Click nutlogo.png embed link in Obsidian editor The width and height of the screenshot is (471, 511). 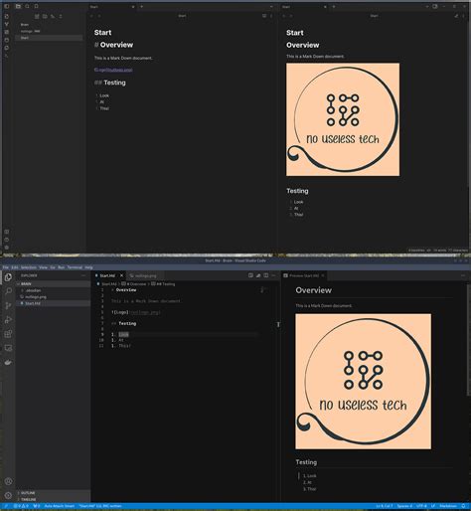click(x=113, y=70)
